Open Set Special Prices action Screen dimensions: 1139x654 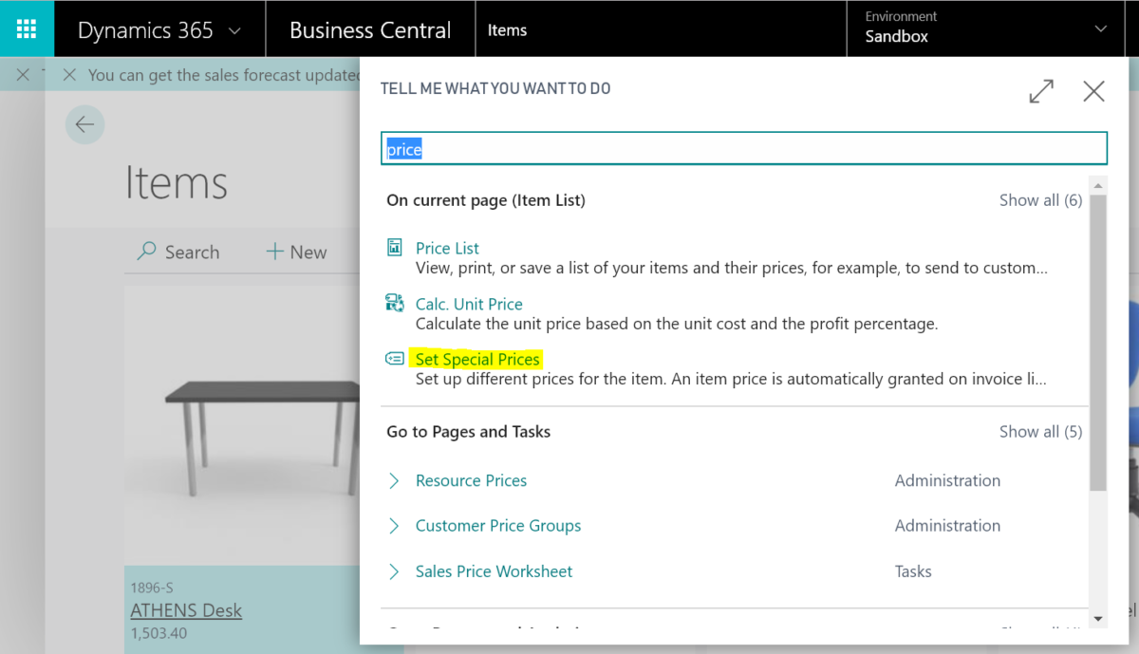[477, 359]
